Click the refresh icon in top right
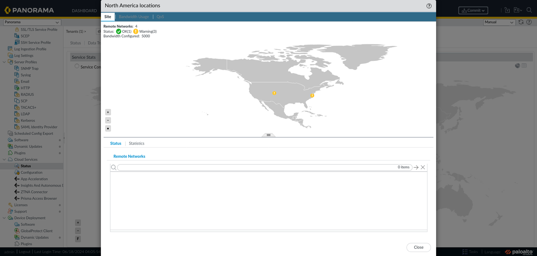Viewport: 537px width, 256px height. click(521, 22)
